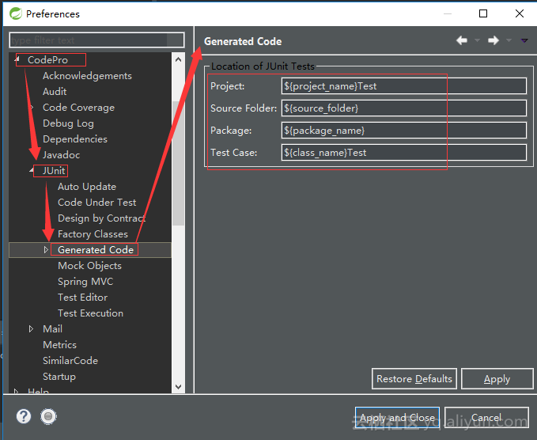Expand the Generated Code node

pyautogui.click(x=46, y=250)
